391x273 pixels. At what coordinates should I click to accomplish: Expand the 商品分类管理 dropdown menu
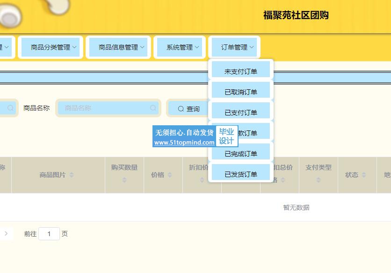51,47
